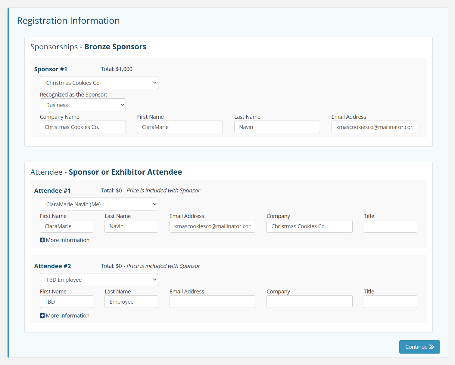
Task: Edit Attendee #1 Last Name field
Action: coord(131,226)
